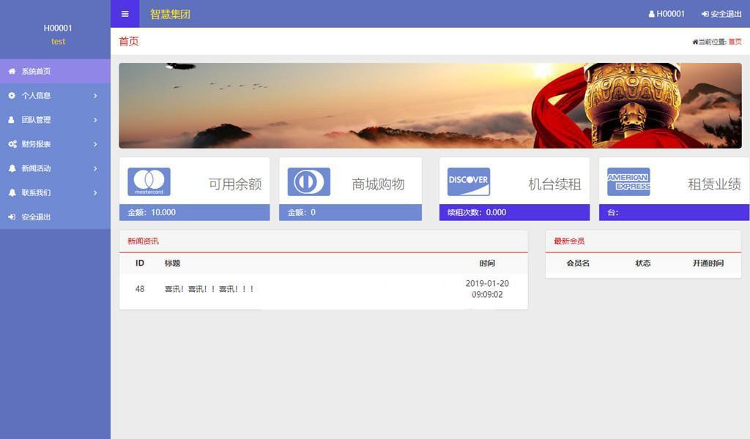Click the home icon beside 系统首页
The width and height of the screenshot is (750, 439).
pos(12,72)
